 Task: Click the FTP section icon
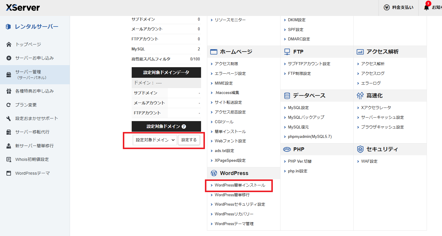coord(287,52)
